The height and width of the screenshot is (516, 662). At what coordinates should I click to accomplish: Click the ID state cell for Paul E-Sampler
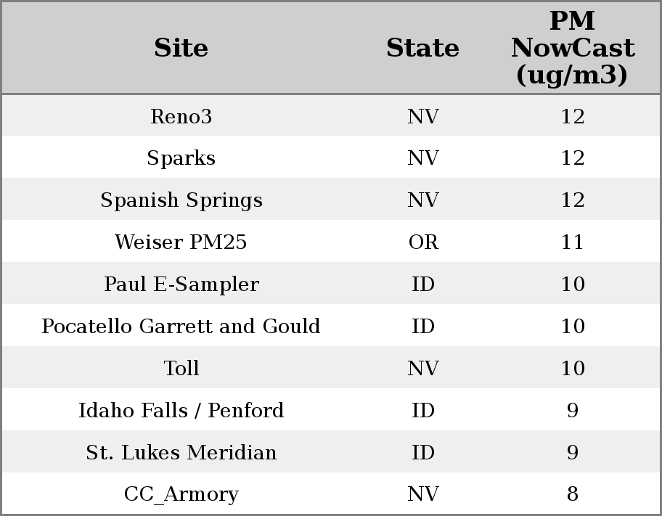point(422,284)
